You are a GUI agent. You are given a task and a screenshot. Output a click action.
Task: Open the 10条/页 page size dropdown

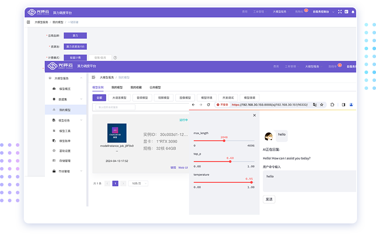coord(138,183)
